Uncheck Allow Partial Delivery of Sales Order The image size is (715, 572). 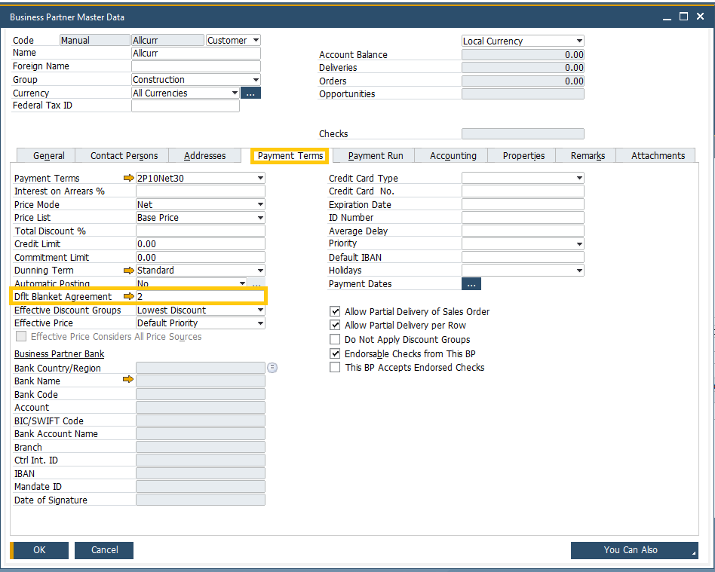(x=335, y=312)
